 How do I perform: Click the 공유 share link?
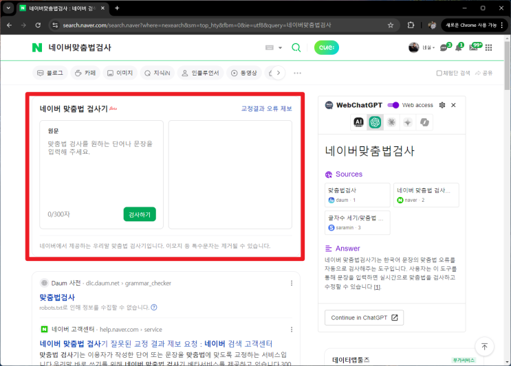pos(484,73)
